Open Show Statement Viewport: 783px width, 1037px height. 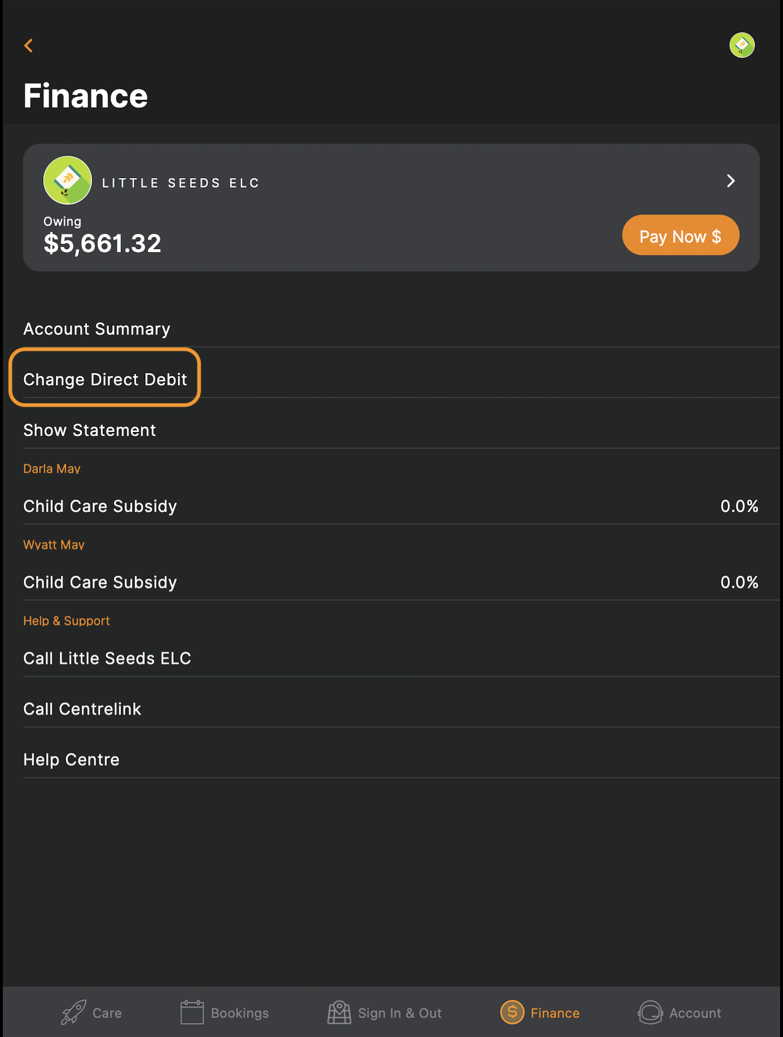pyautogui.click(x=89, y=430)
